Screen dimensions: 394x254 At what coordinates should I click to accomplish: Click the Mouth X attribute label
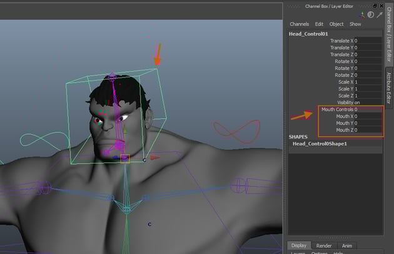pos(343,116)
